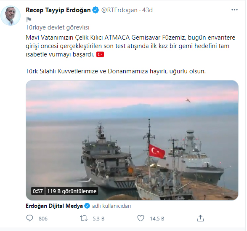Image resolution: width=247 pixels, height=231 pixels.
Task: Open the Türkiye devlet görevlisi label
Action: tap(58, 27)
